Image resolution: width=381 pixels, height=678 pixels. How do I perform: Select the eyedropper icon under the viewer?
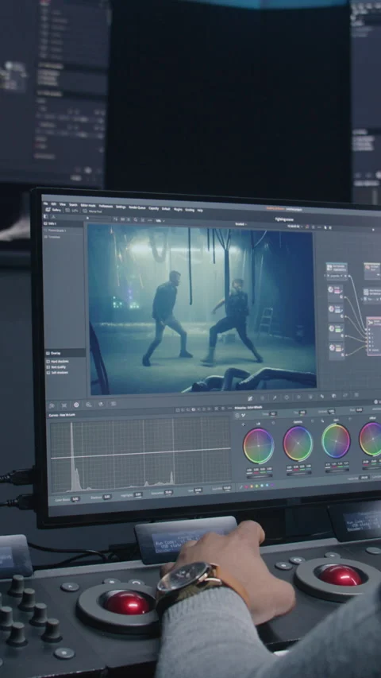click(275, 397)
